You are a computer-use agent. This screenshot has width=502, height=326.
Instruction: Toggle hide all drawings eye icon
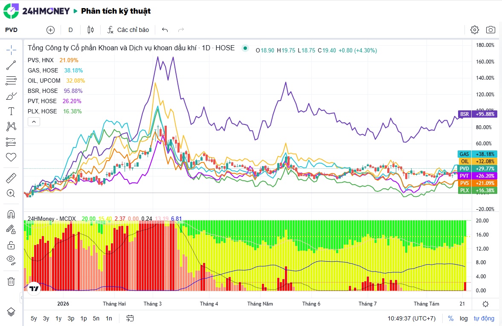pos(11,260)
